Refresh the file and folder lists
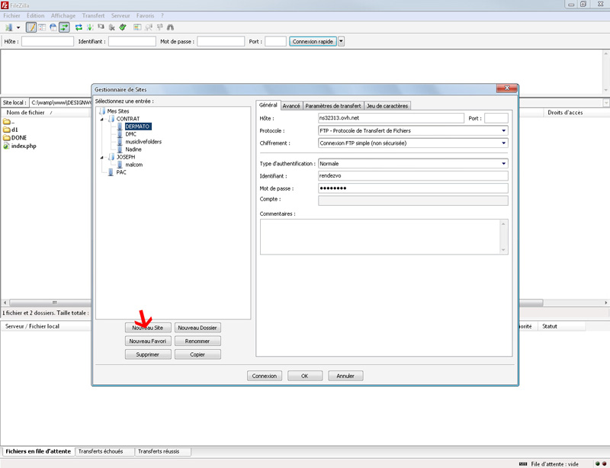The image size is (610, 468). coord(79,27)
